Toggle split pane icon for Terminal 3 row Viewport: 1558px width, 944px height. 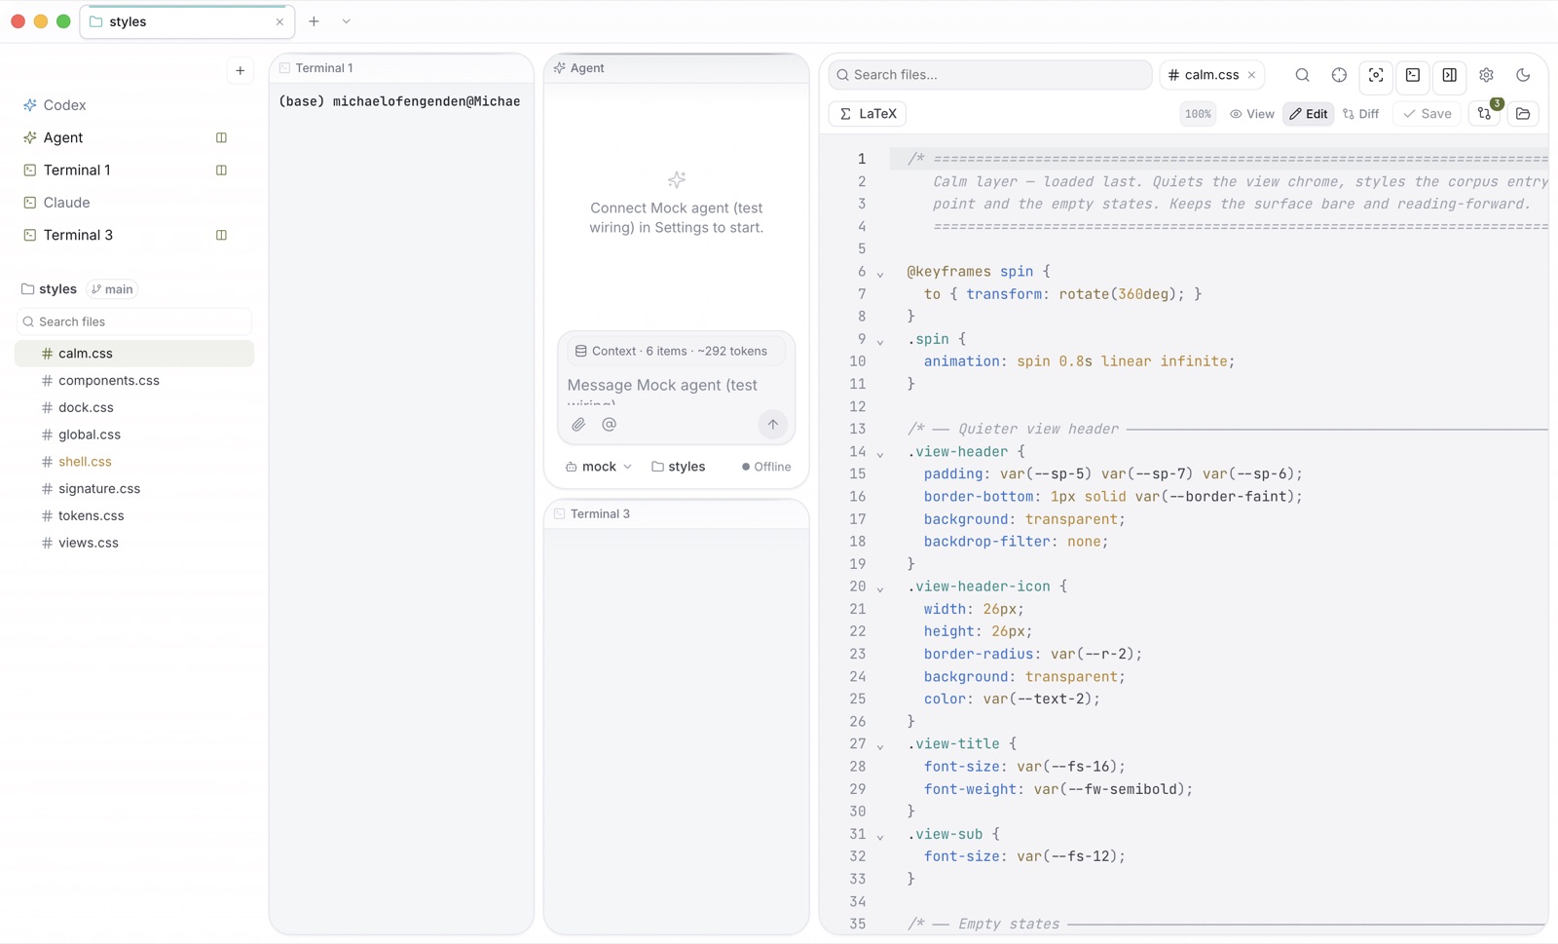point(221,235)
